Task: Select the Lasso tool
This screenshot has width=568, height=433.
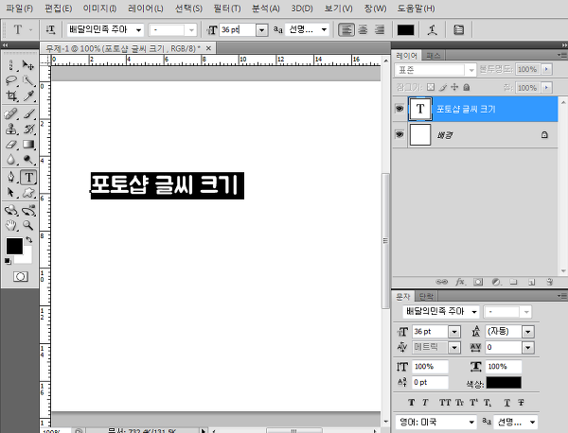Action: point(11,80)
